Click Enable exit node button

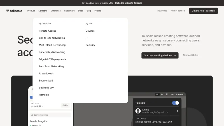tap(65, 105)
